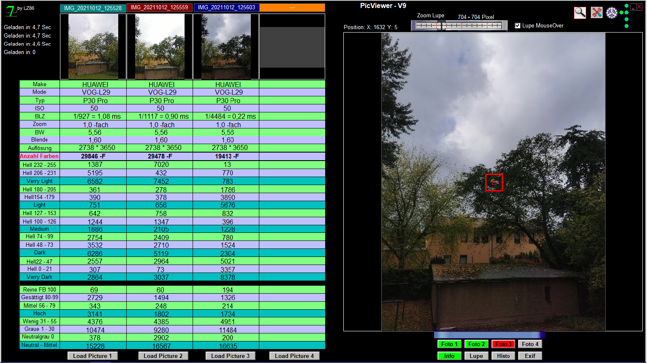Screen dimensions: 647x363
Task: Click the Verry Dark row label
Action: pyautogui.click(x=40, y=277)
